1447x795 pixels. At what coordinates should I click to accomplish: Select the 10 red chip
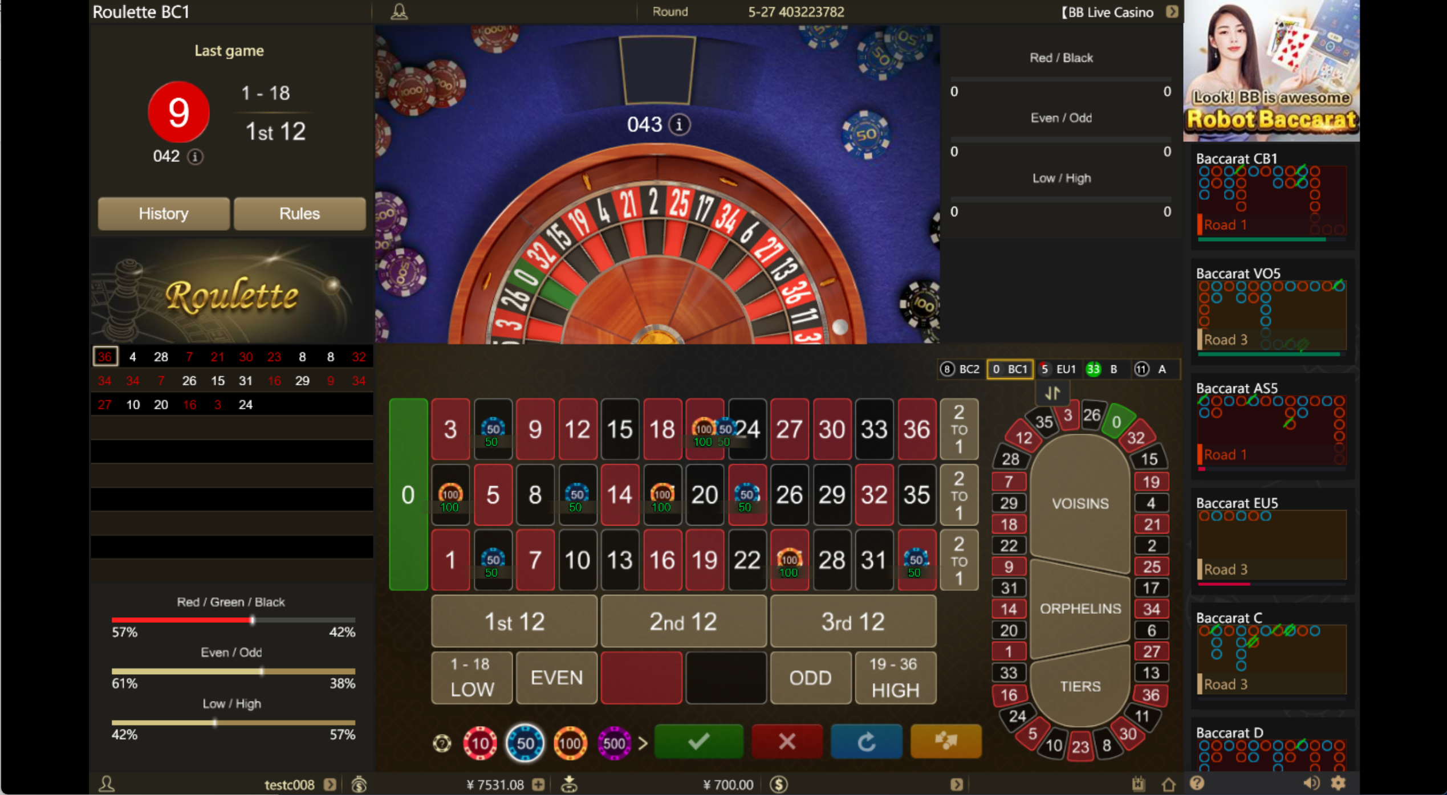(x=480, y=743)
